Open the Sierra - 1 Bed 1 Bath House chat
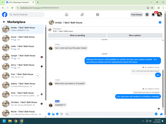The height and width of the screenshot is (124, 166). [22, 66]
